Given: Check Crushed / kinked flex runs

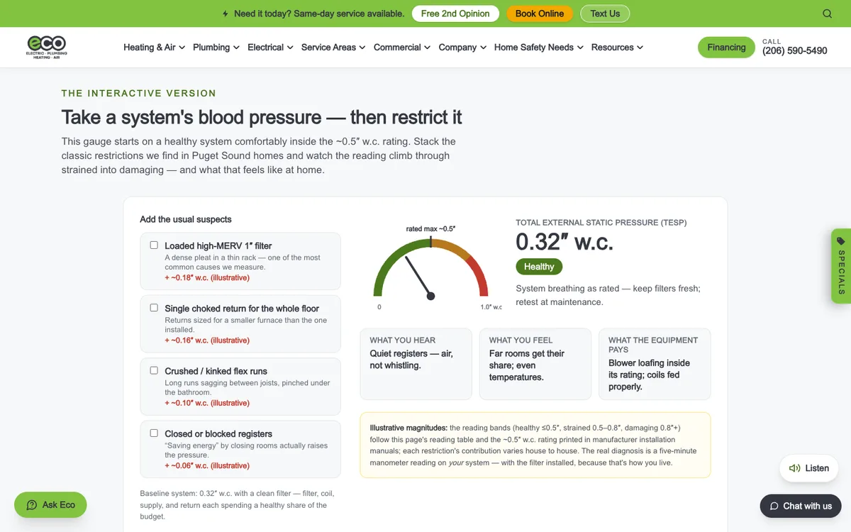Looking at the screenshot, I should (x=154, y=370).
